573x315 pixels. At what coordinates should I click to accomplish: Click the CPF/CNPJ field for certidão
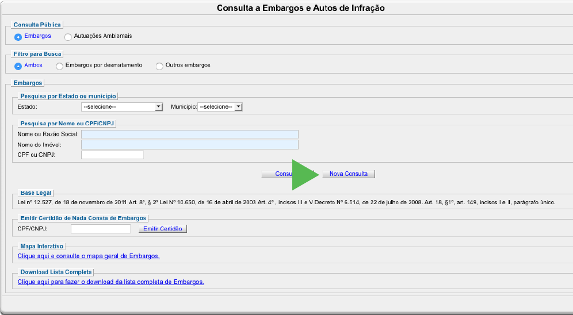point(101,229)
